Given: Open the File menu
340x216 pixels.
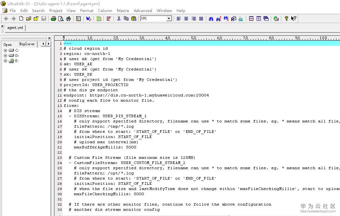Looking at the screenshot, I should click(x=13, y=11).
